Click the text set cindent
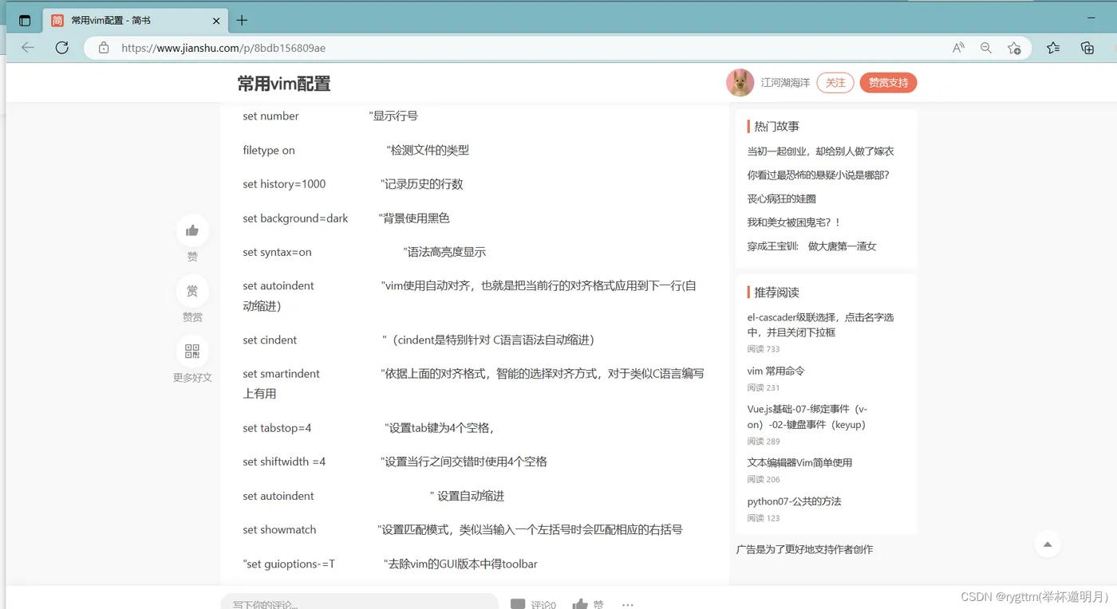 point(270,340)
